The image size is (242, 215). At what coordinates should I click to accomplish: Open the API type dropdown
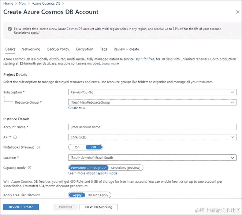pyautogui.click(x=152, y=137)
